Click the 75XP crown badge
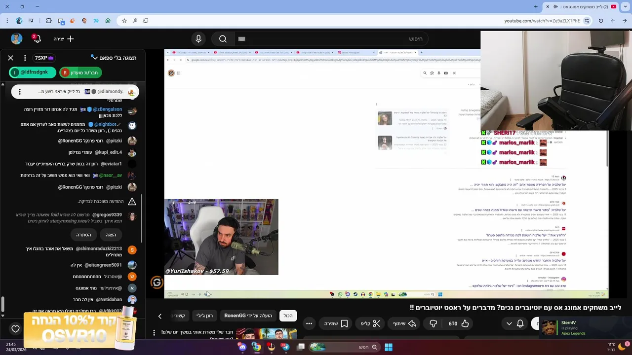 click(x=44, y=58)
